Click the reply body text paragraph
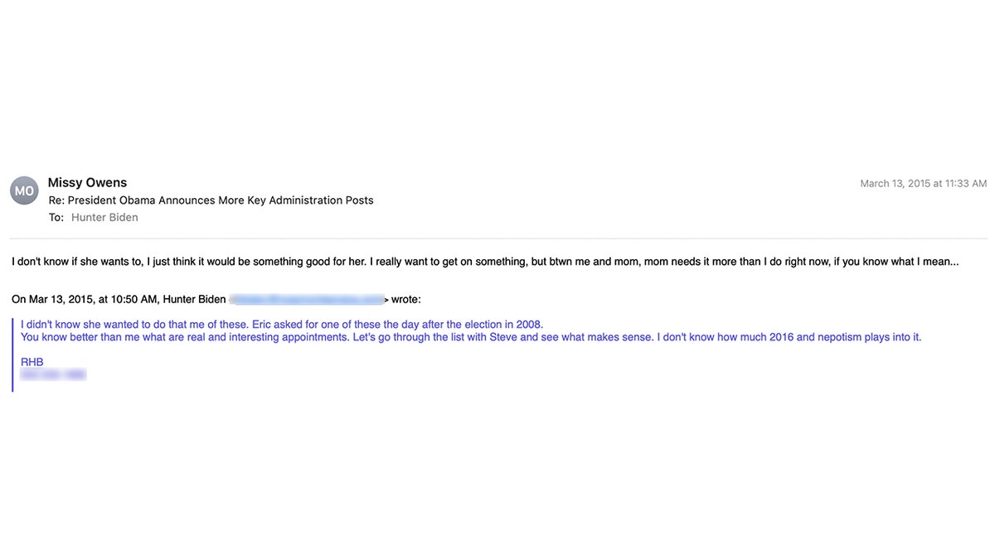 485,262
